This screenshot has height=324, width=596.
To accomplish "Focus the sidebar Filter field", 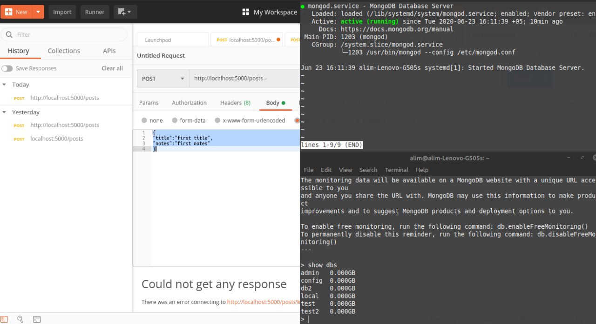I will click(x=64, y=34).
